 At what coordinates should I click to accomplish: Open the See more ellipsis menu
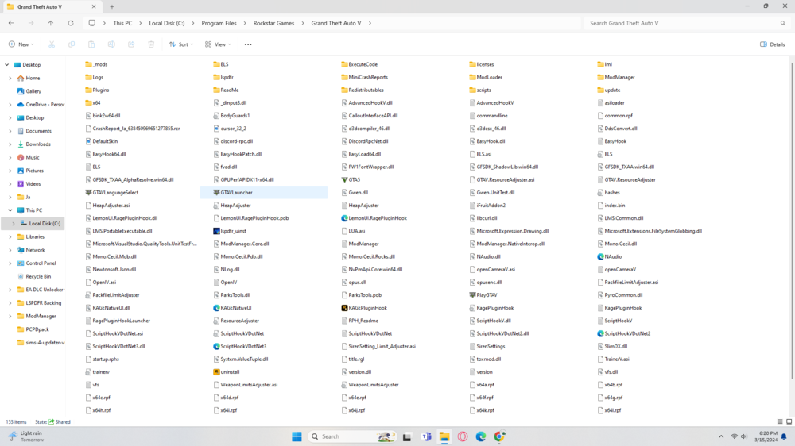point(248,44)
